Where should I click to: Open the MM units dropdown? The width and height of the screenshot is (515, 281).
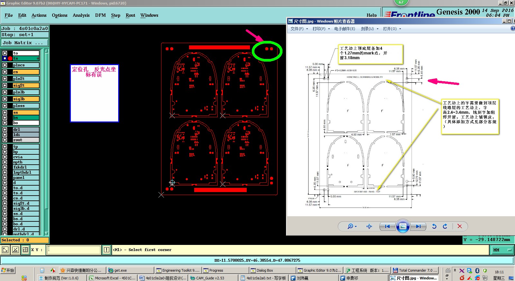coord(502,250)
